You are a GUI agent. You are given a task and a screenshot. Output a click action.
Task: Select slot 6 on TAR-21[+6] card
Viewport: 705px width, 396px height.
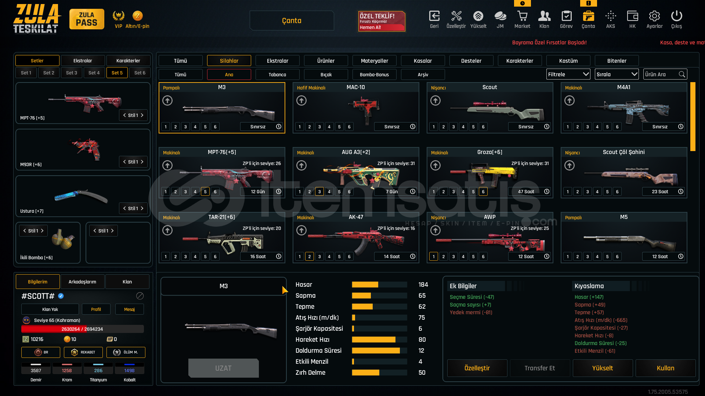(215, 257)
